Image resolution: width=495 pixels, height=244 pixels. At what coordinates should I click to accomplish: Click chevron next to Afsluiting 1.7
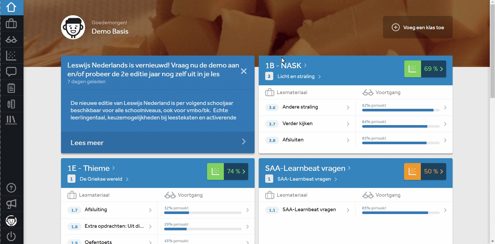[x=150, y=210]
